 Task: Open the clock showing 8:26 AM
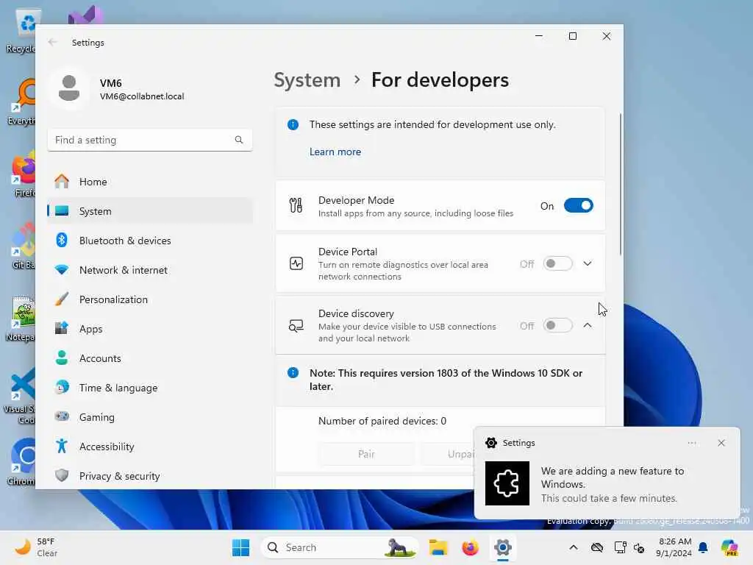675,547
